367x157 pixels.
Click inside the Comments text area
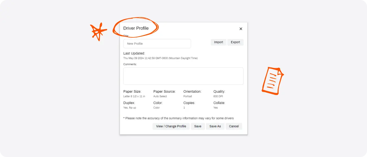tap(183, 76)
